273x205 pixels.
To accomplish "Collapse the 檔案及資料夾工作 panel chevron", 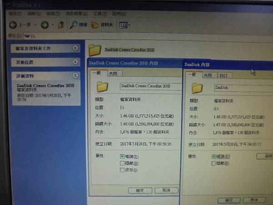I will click(75, 48).
